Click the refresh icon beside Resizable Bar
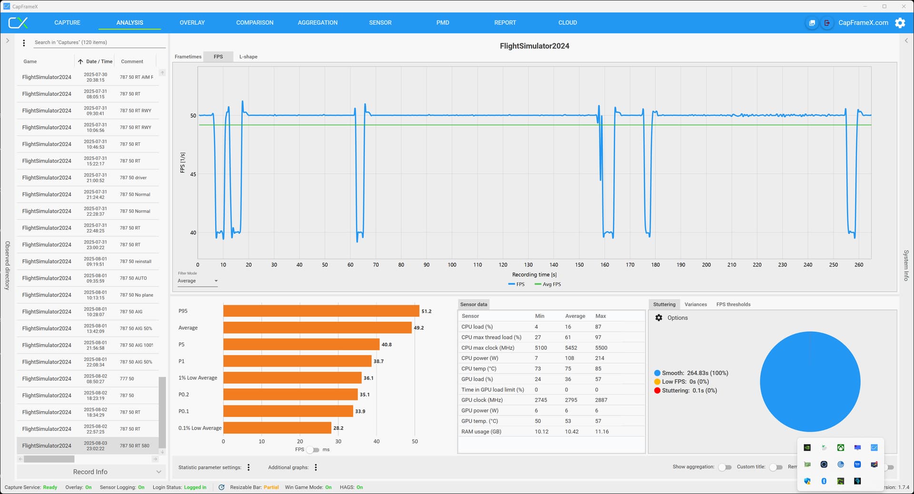This screenshot has width=914, height=494. coord(221,487)
